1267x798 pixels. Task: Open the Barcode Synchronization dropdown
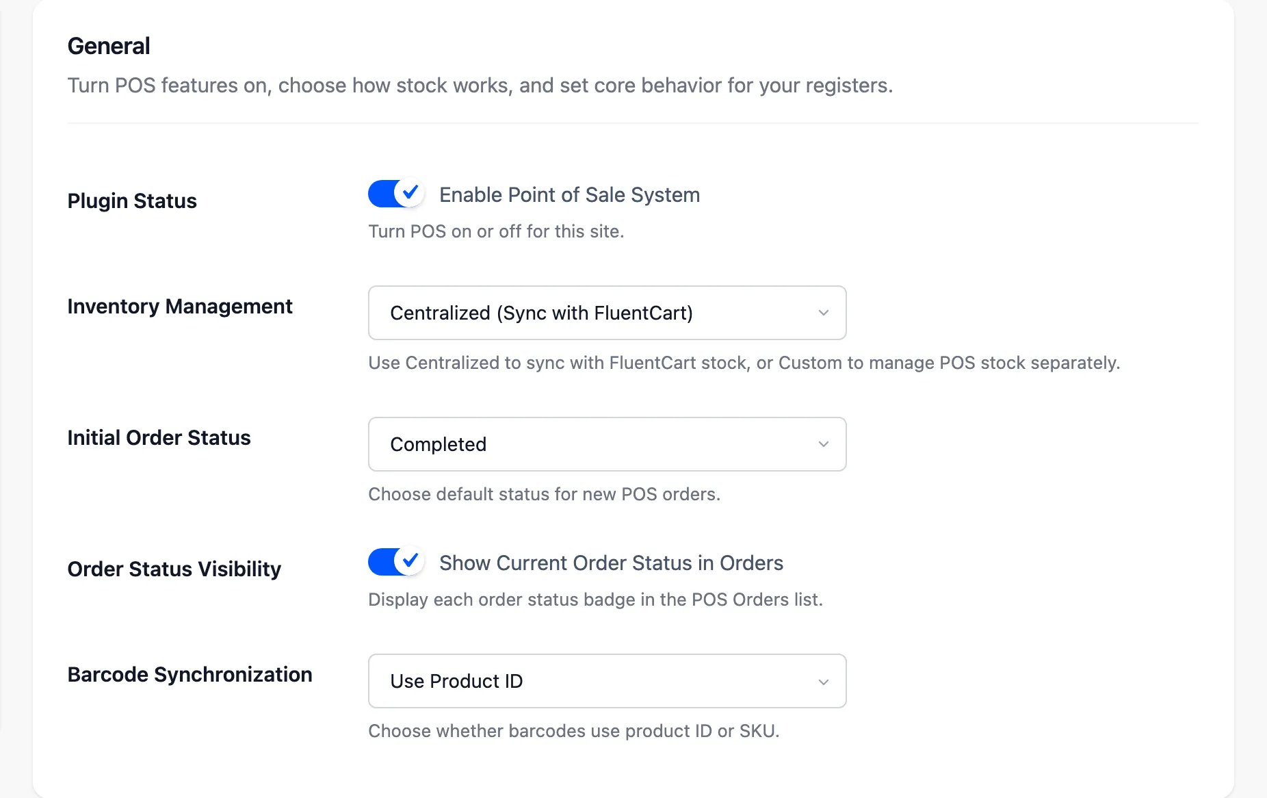(x=607, y=681)
